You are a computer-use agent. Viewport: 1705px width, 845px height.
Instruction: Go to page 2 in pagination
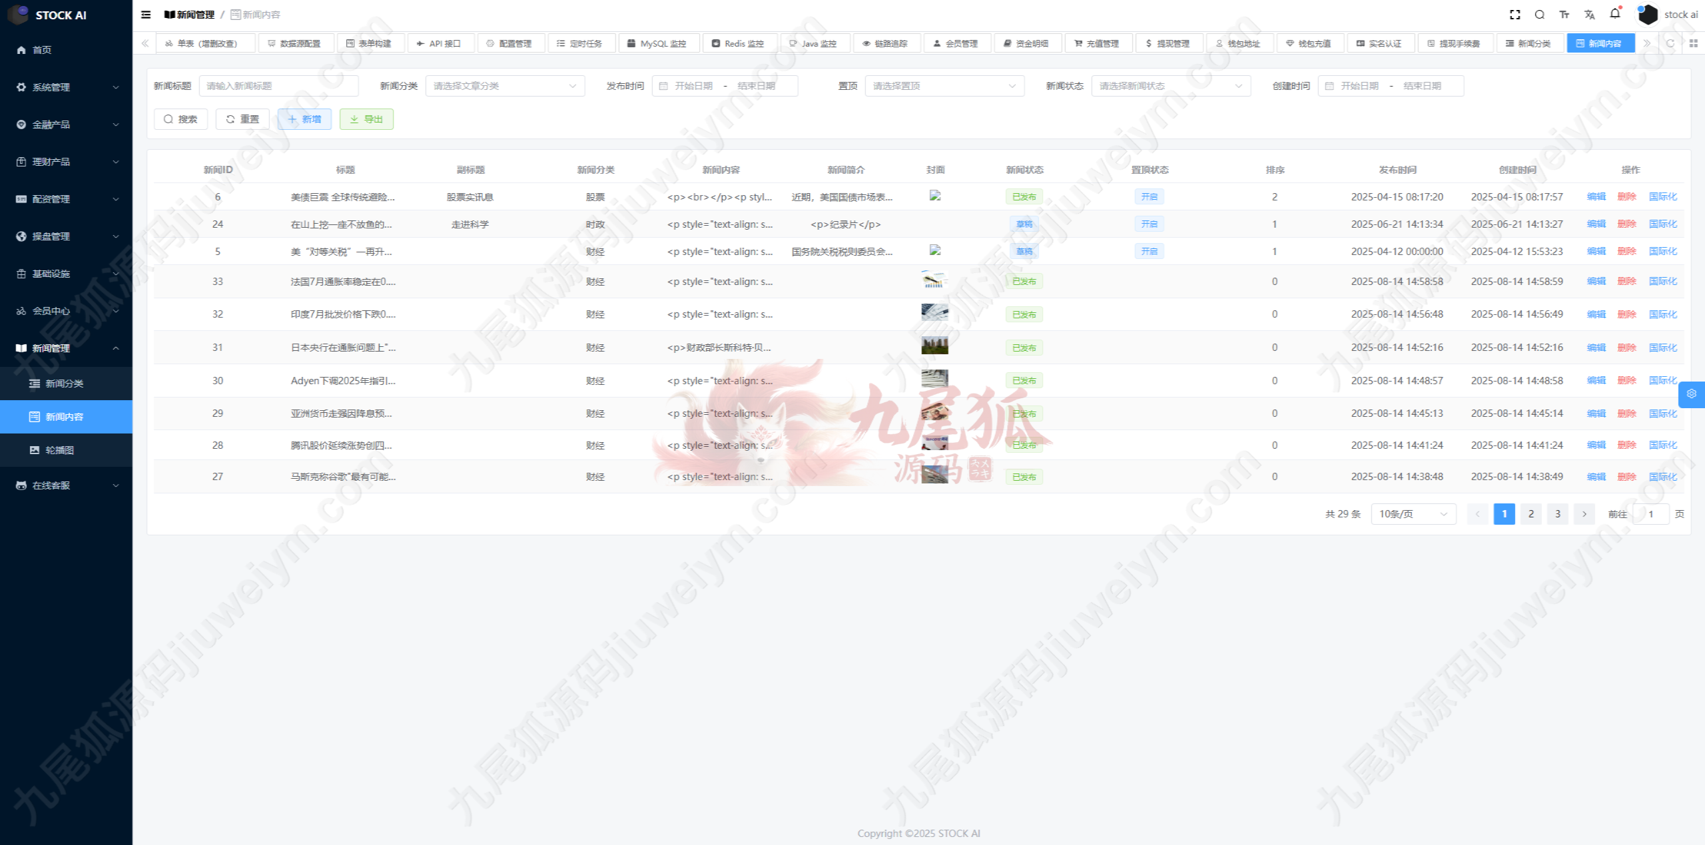[x=1531, y=514]
